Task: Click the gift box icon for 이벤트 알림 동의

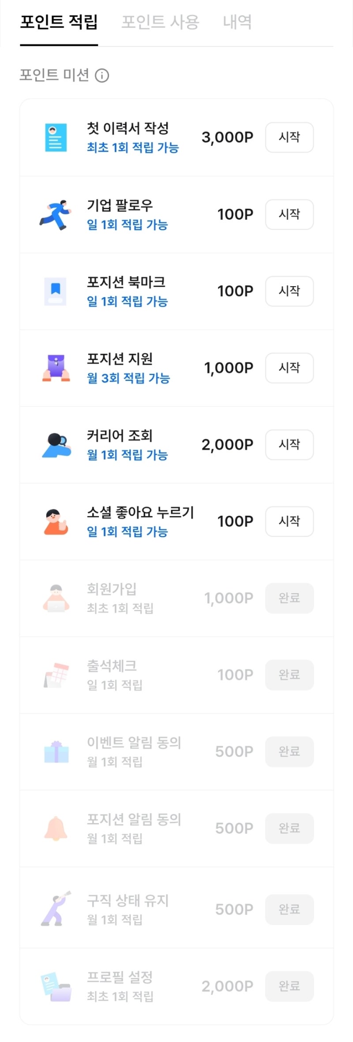Action: pyautogui.click(x=56, y=751)
